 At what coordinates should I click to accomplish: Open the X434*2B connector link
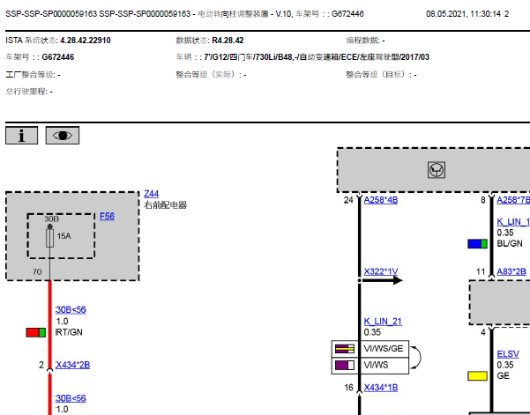(72, 365)
